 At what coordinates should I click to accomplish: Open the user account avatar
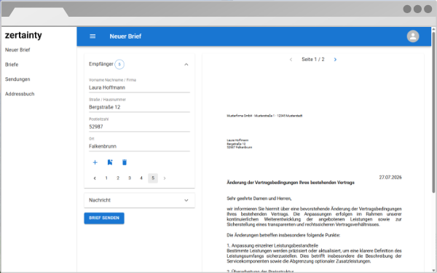coord(413,36)
